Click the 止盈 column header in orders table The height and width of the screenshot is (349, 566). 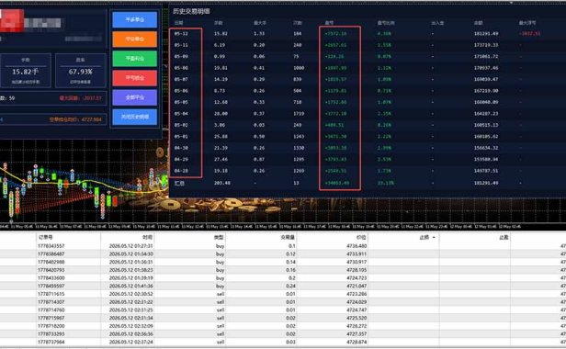(x=504, y=238)
